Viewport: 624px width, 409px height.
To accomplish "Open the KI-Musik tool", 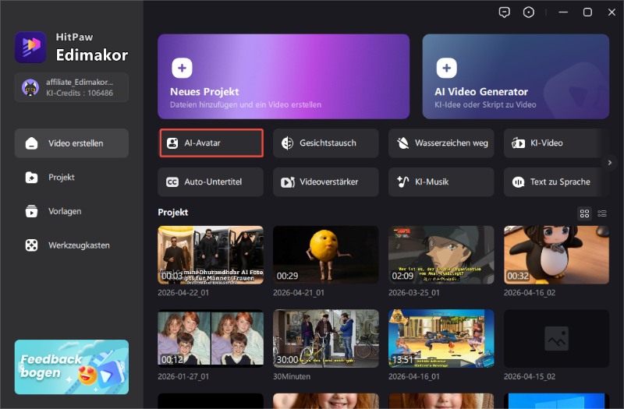I will tap(441, 182).
